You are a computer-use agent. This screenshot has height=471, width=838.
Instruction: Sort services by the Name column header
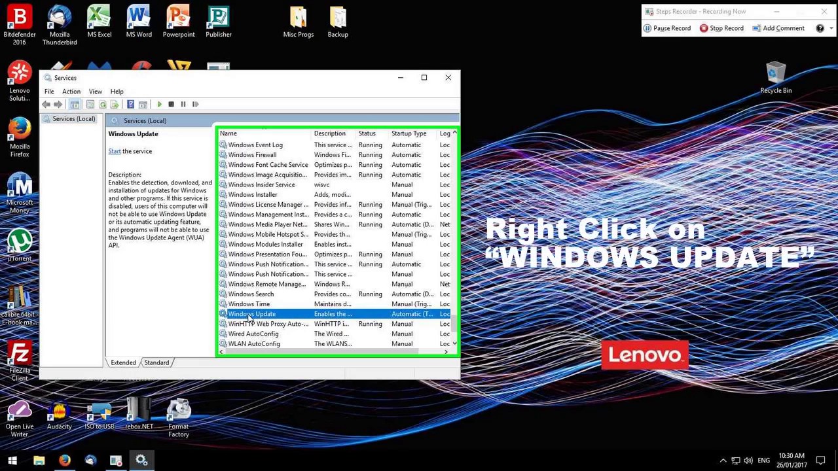point(265,133)
